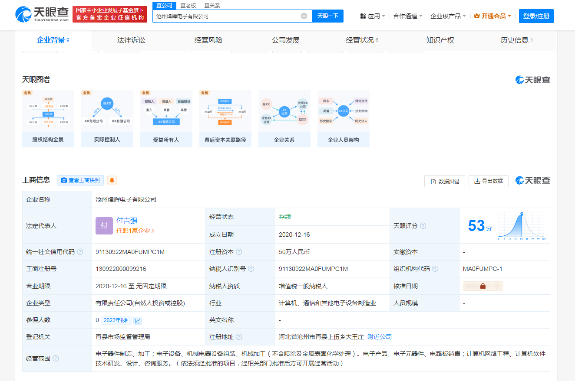The height and width of the screenshot is (381, 575).
Task: Click the 天眼评分 distribution curve chart
Action: [x=522, y=226]
